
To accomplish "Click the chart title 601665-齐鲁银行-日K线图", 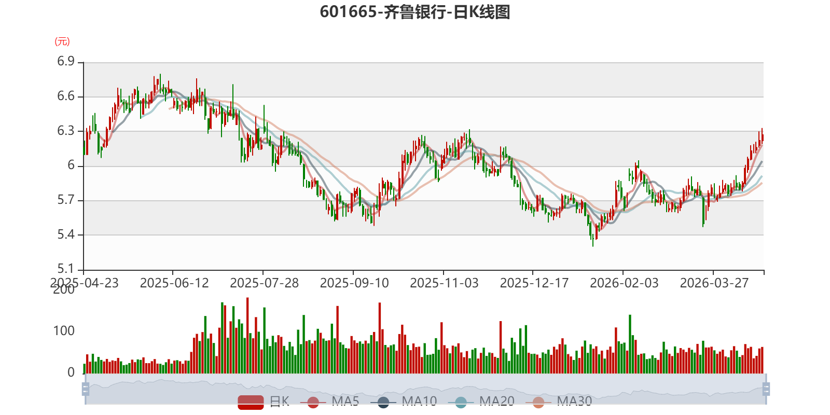I will coord(415,12).
